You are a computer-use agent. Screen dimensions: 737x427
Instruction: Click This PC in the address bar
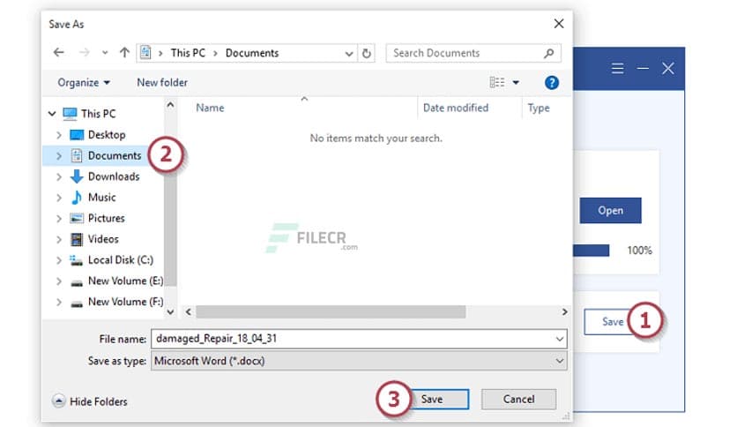188,53
